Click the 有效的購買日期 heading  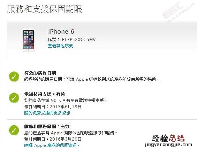tap(40, 73)
